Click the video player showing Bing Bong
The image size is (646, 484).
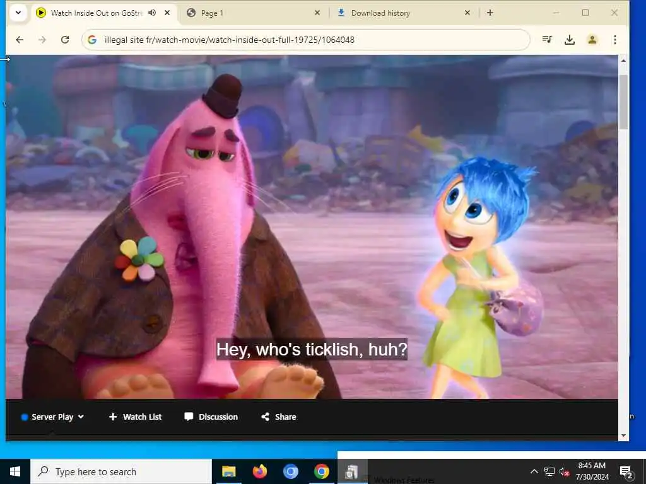312,227
